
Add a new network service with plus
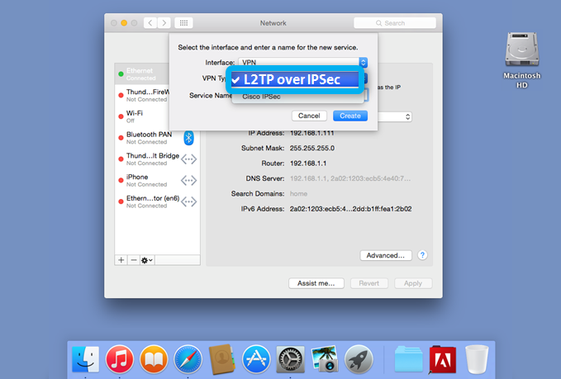tap(121, 260)
